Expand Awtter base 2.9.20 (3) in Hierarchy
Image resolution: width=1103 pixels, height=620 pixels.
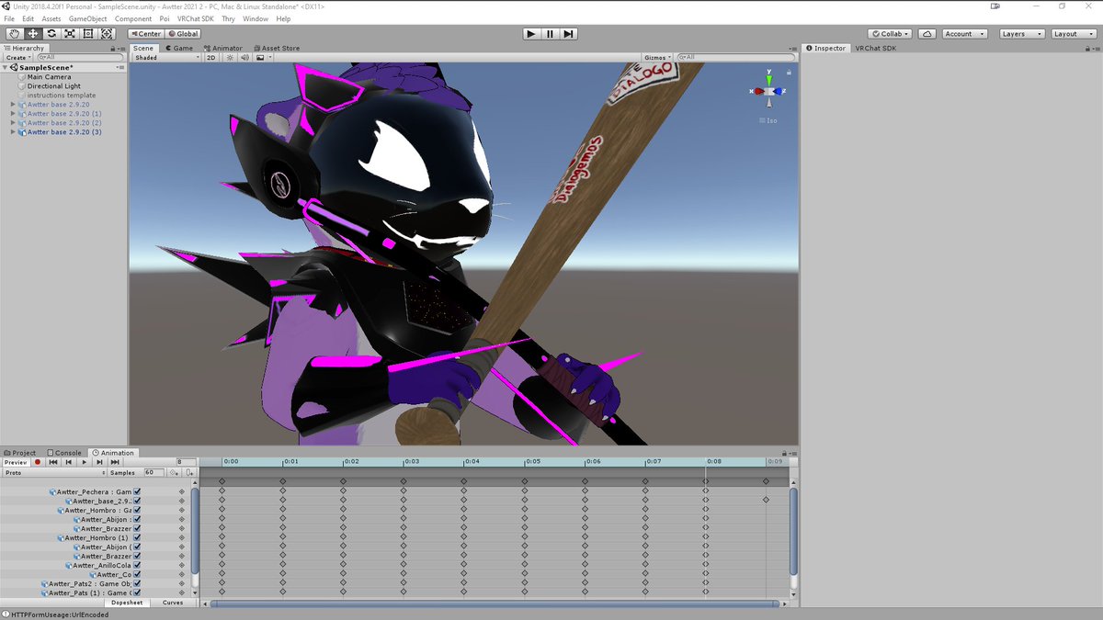(13, 132)
